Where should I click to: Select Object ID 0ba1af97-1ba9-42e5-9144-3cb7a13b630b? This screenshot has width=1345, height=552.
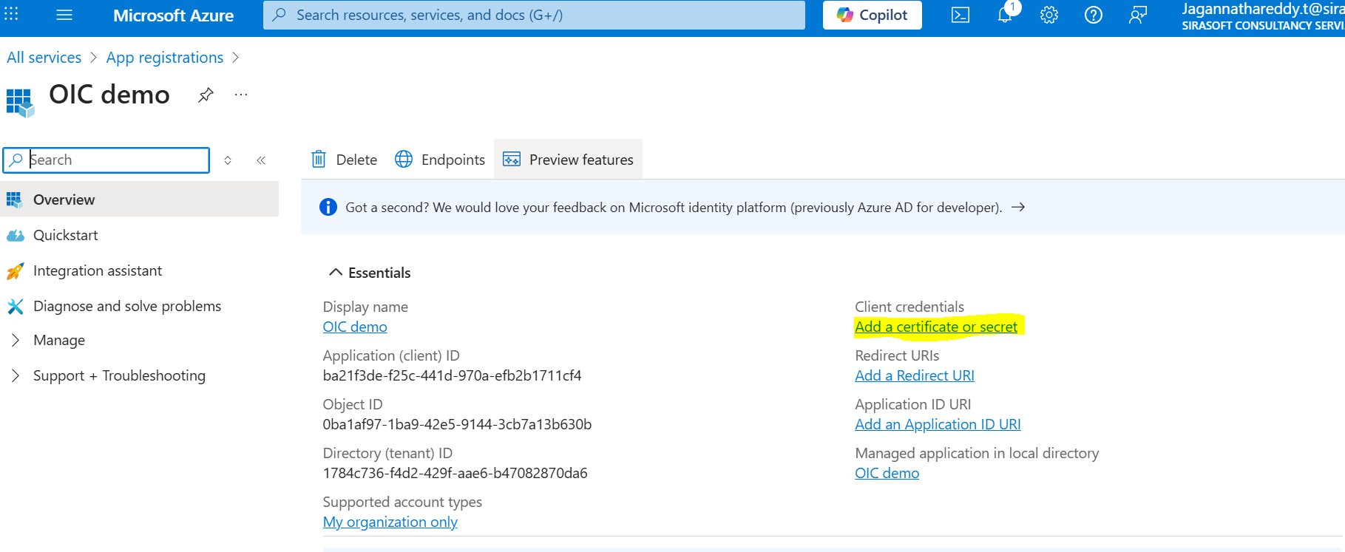[x=458, y=424]
